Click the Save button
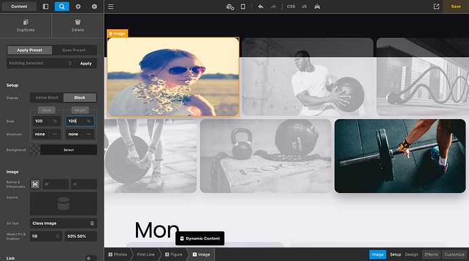 click(455, 6)
